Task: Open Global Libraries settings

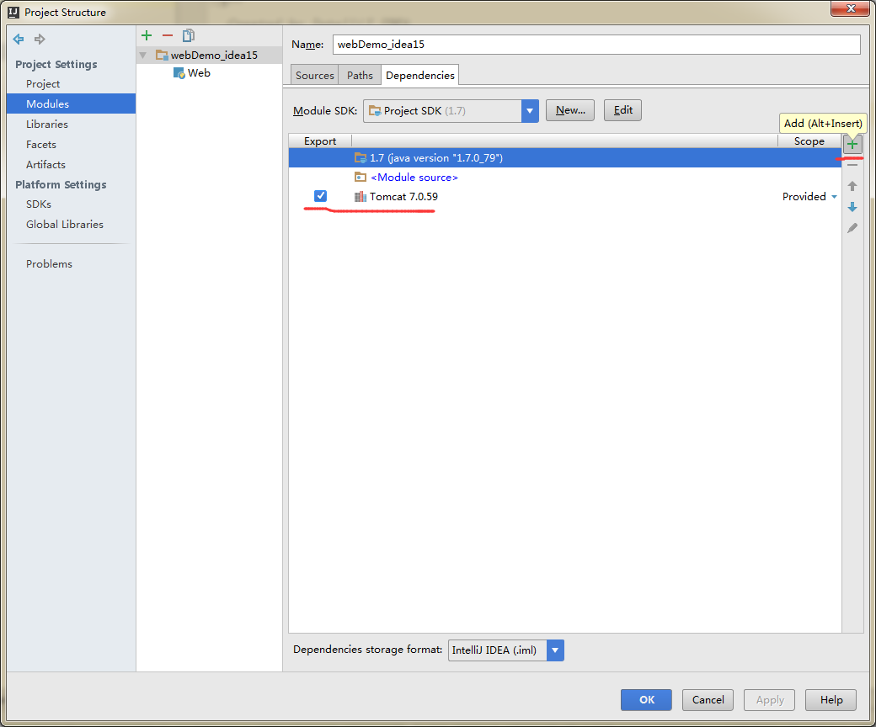Action: (65, 225)
